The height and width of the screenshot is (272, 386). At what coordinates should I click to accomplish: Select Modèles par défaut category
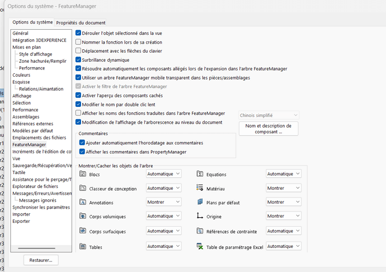pyautogui.click(x=33, y=130)
